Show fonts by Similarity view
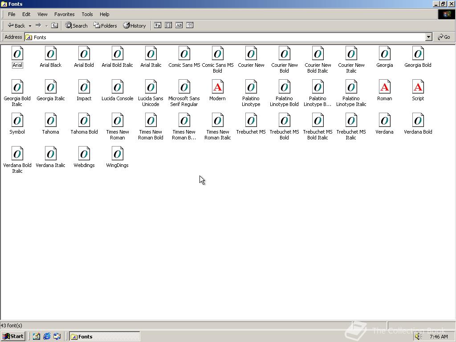 click(x=179, y=25)
